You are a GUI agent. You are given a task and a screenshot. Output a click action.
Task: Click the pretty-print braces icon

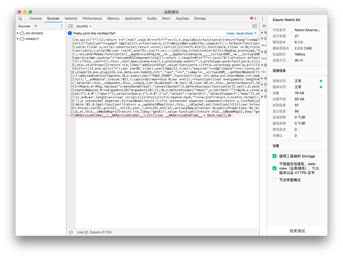[x=71, y=232]
